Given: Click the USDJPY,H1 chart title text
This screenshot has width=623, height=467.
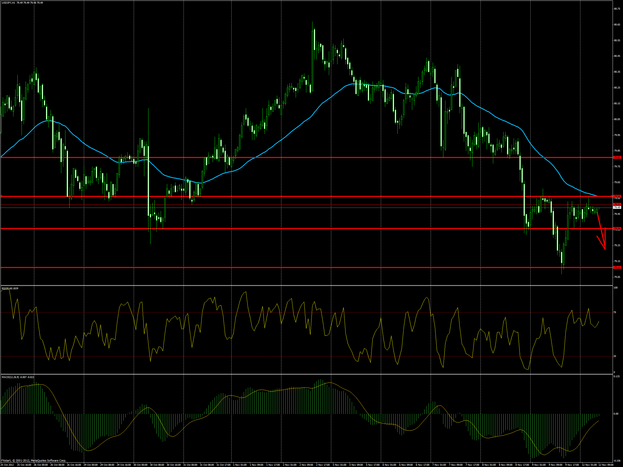Looking at the screenshot, I should [x=9, y=3].
